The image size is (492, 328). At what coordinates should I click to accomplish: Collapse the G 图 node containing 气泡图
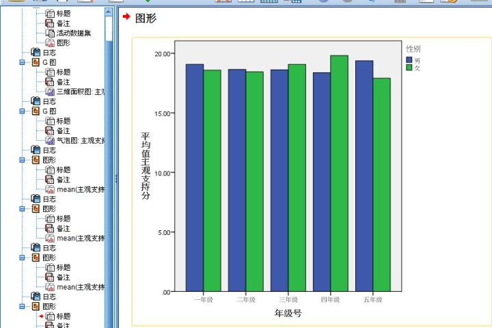coord(22,111)
